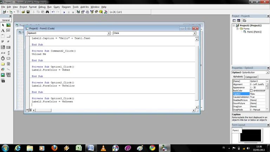Switch to the Alphabetic properties tab
The image size is (270, 152).
point(238,77)
